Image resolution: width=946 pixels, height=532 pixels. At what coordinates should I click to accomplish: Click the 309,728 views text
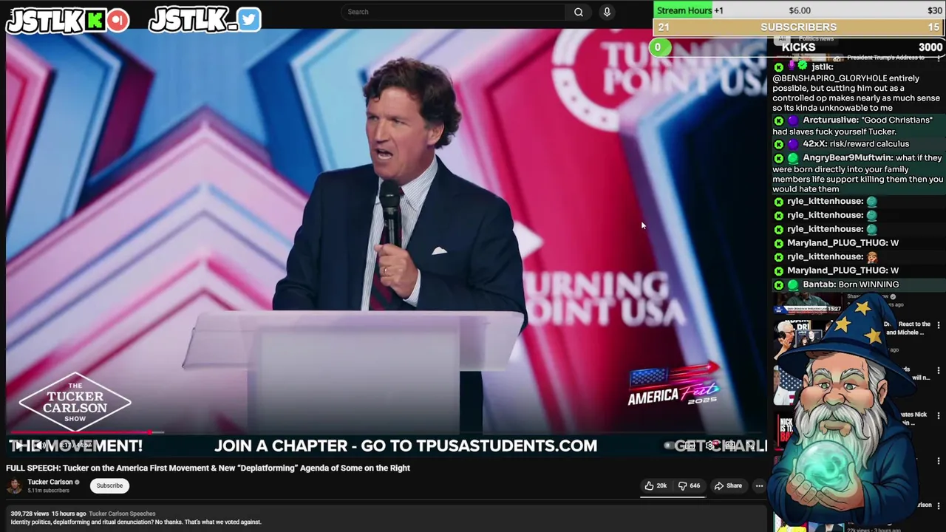(30, 514)
